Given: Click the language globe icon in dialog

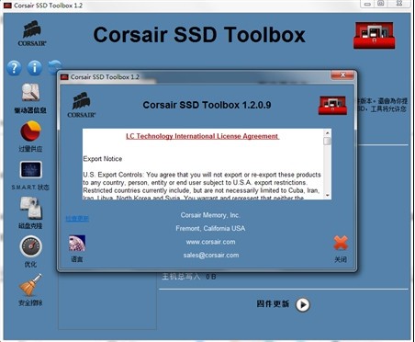Looking at the screenshot, I should click(x=77, y=243).
